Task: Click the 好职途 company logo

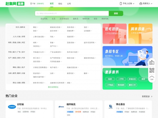Action: click(x=12, y=107)
